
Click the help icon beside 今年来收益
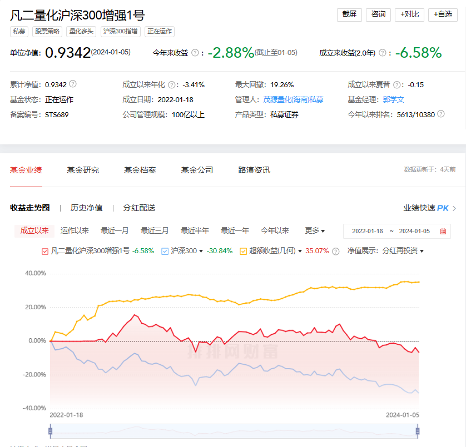click(x=195, y=53)
